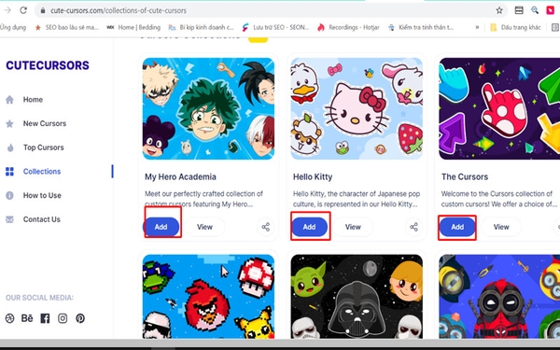This screenshot has height=350, width=560.
Task: Open the Bí kíp kinh doanh bookmark
Action: 201,27
